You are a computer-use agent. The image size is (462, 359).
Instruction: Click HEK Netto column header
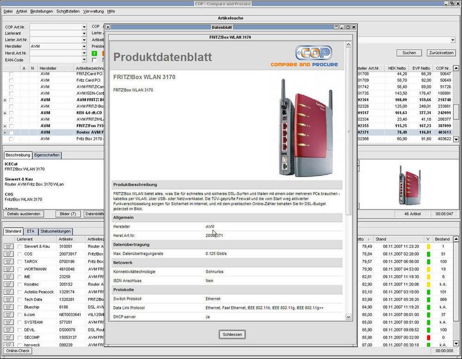coord(397,68)
